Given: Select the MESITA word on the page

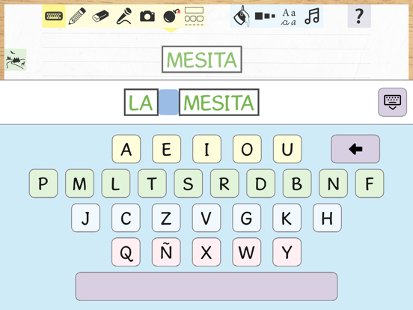Looking at the screenshot, I should point(202,60).
